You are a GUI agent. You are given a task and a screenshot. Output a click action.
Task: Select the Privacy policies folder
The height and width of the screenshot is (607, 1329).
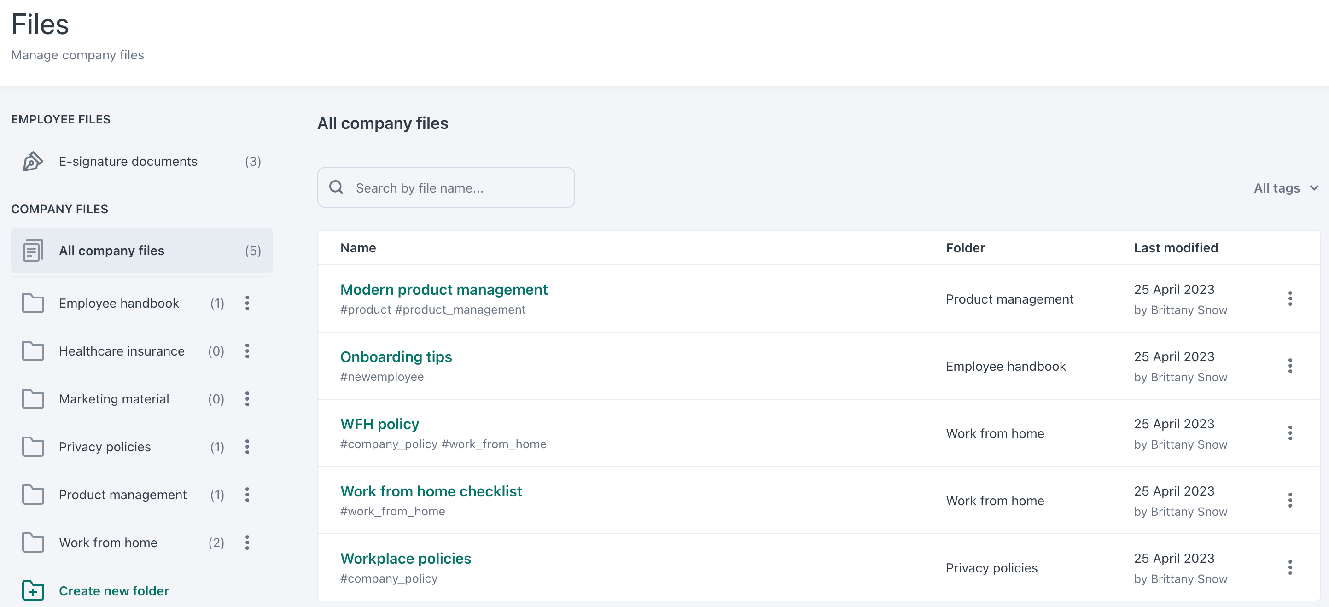point(105,447)
